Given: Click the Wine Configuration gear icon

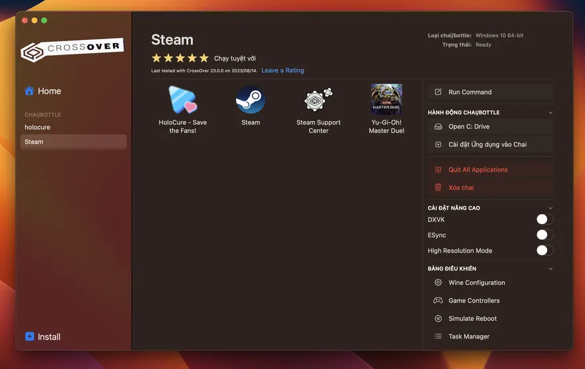Looking at the screenshot, I should 438,283.
